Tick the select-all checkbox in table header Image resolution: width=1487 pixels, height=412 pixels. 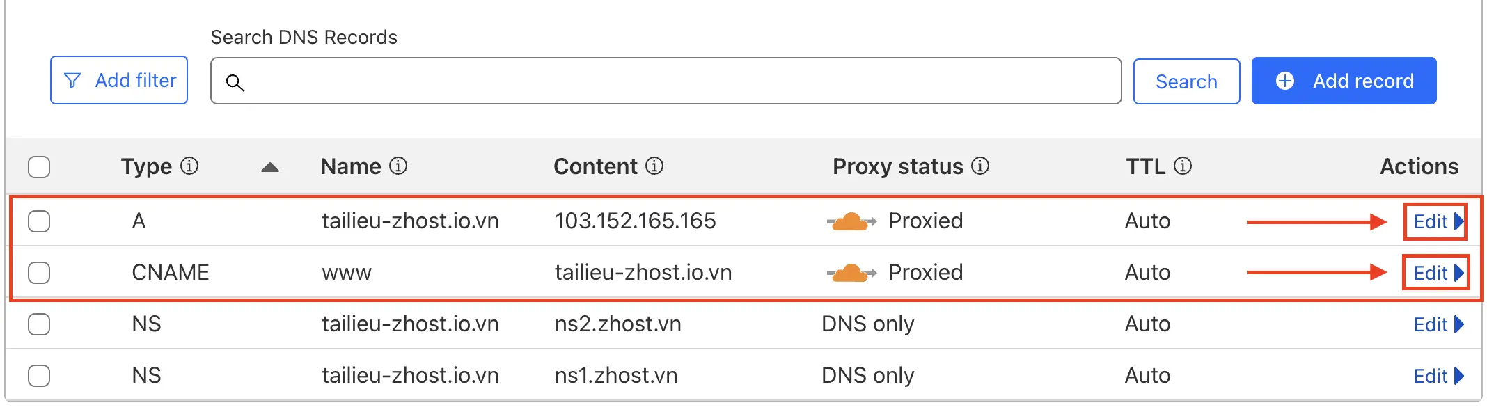click(x=39, y=167)
